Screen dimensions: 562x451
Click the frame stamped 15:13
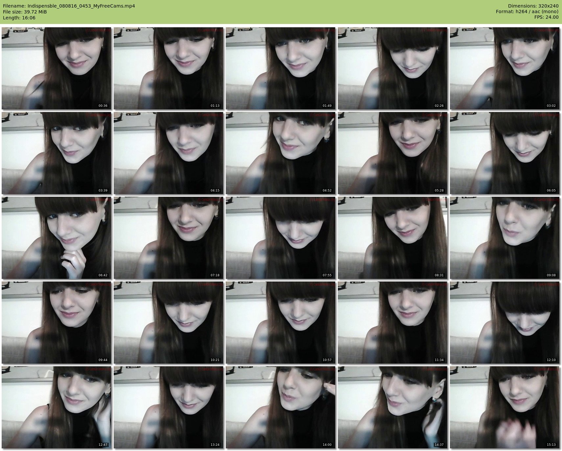coord(504,407)
